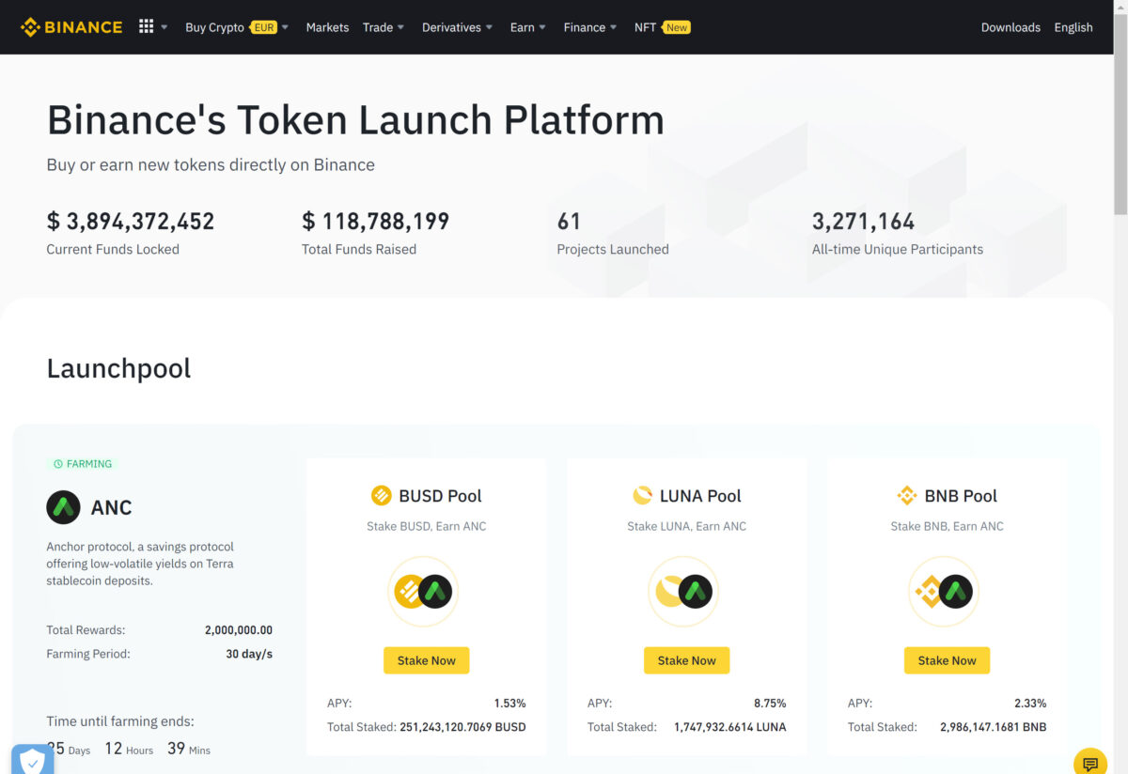Click the 2,000,000.00 total rewards value

coord(239,630)
